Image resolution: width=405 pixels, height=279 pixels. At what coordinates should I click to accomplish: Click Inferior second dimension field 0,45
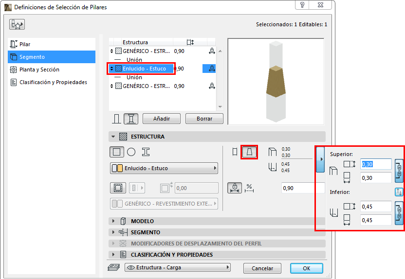[x=376, y=220]
